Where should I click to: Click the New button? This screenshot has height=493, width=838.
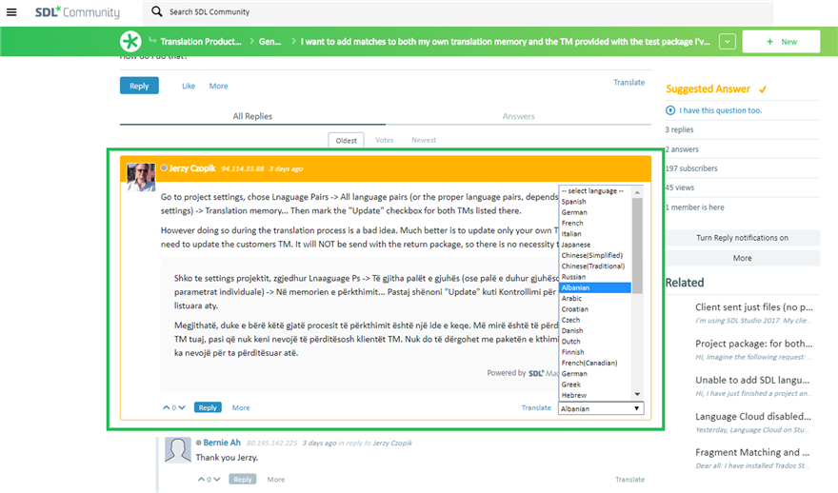point(782,41)
